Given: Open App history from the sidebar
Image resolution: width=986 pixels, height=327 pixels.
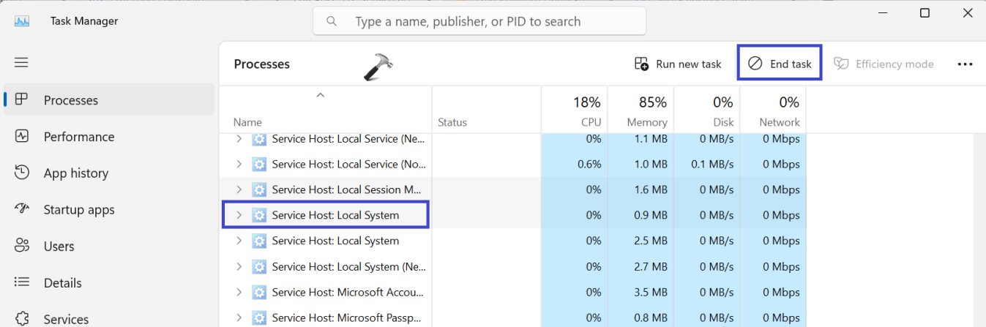Looking at the screenshot, I should pos(75,173).
